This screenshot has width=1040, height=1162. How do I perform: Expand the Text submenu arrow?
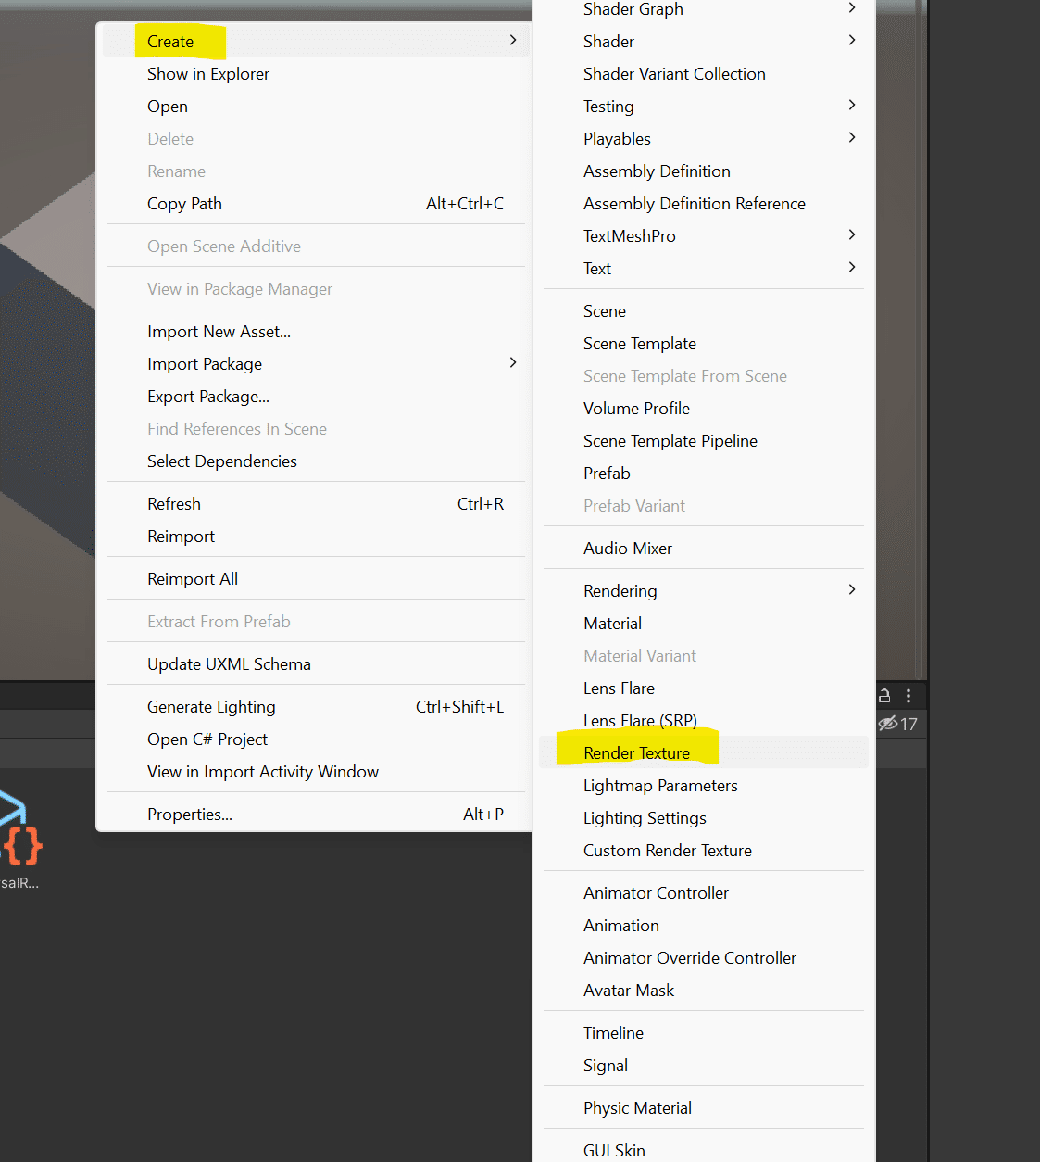(x=852, y=267)
